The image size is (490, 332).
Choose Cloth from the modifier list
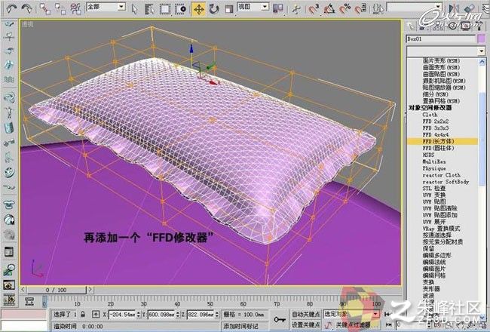(x=430, y=115)
